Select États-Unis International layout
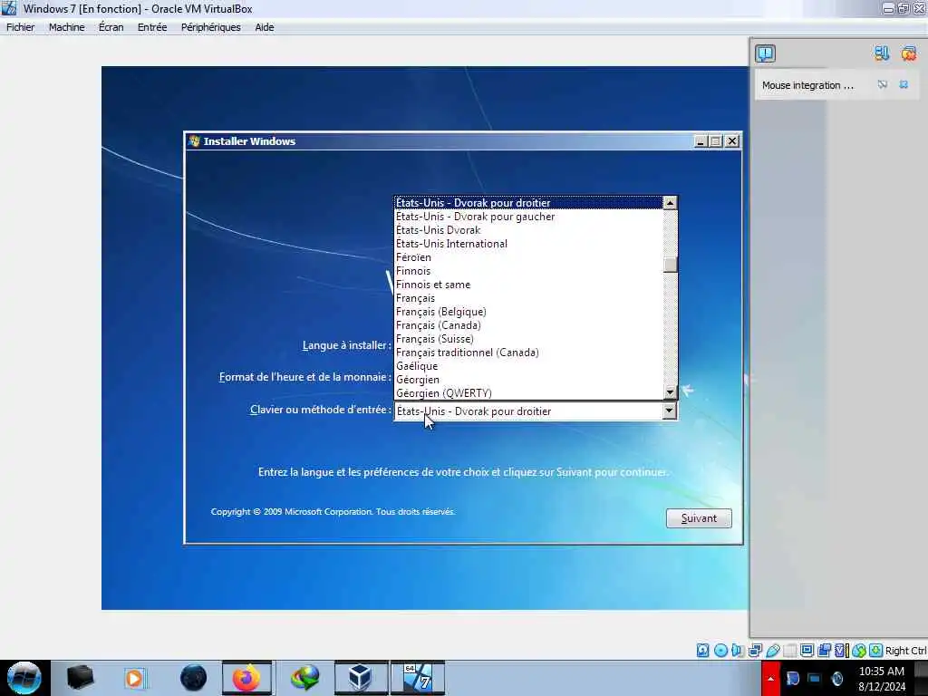This screenshot has height=696, width=928. tap(528, 244)
